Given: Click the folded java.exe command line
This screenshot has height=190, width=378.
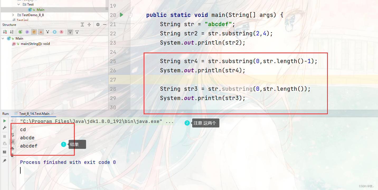Looking at the screenshot, I should coord(97,121).
